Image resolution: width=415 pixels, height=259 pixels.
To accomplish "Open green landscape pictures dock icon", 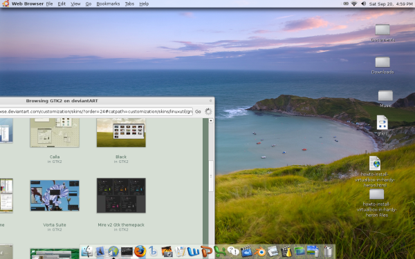I will tap(299, 251).
